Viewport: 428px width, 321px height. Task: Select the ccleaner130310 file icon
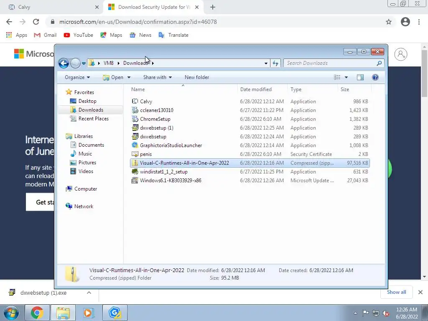click(x=135, y=110)
